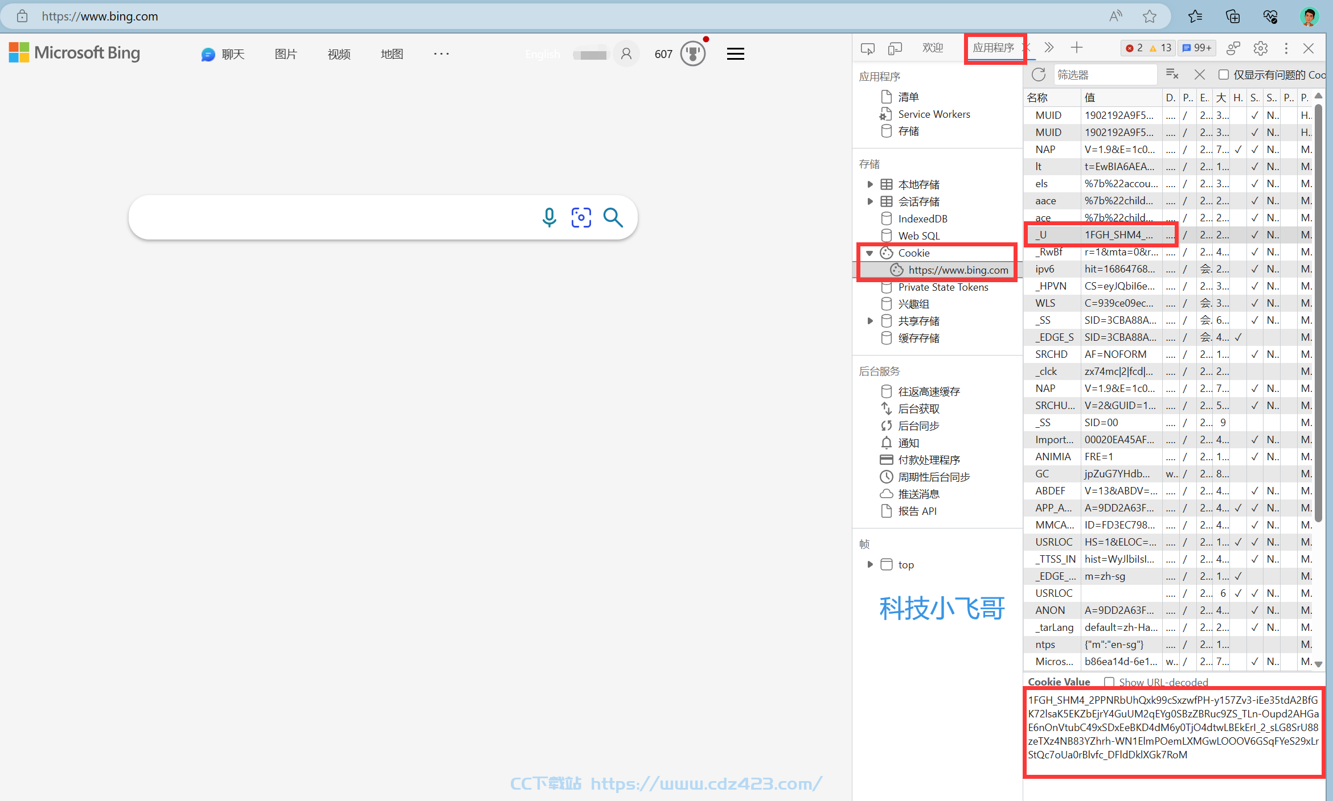
Task: Sort cookies by 值 column header
Action: tap(1121, 97)
